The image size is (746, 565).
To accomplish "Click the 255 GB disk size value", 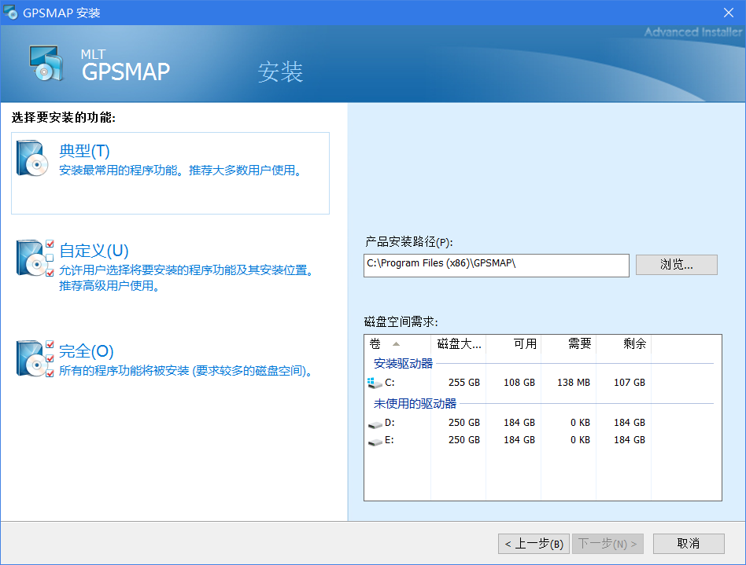I will 463,383.
